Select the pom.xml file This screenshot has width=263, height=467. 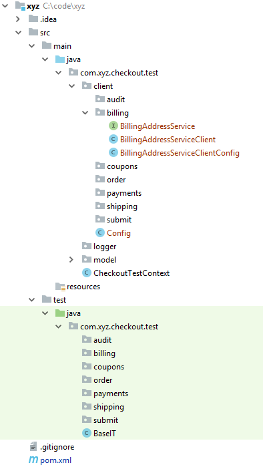click(x=55, y=460)
